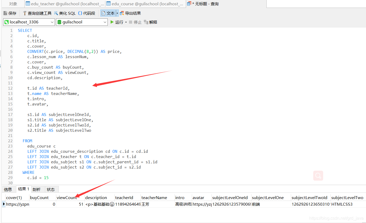The height and width of the screenshot is (223, 366).
Task: Place cursor on line t.name AS teacherName
Action: [53, 94]
